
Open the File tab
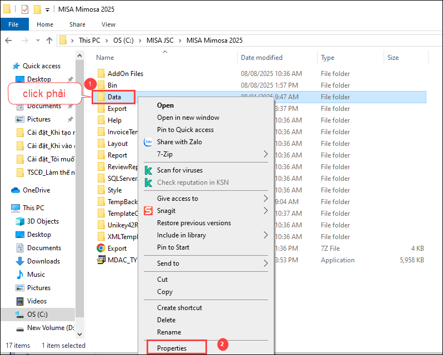(x=13, y=24)
